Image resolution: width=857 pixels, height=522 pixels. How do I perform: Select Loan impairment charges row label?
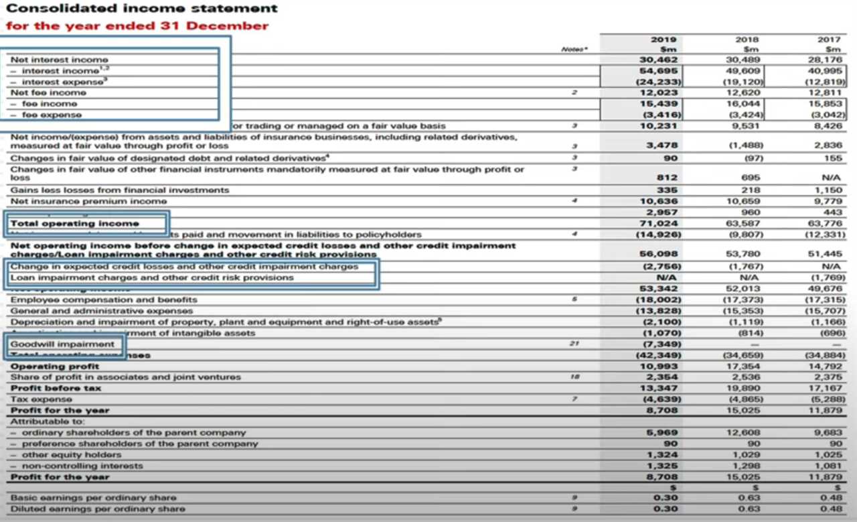tap(152, 277)
